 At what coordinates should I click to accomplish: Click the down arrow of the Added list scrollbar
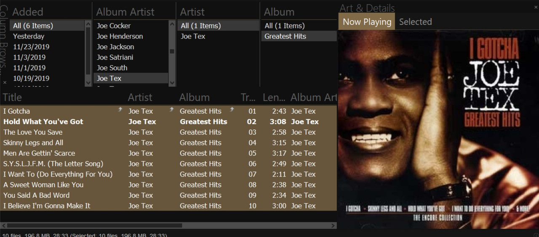(88, 83)
